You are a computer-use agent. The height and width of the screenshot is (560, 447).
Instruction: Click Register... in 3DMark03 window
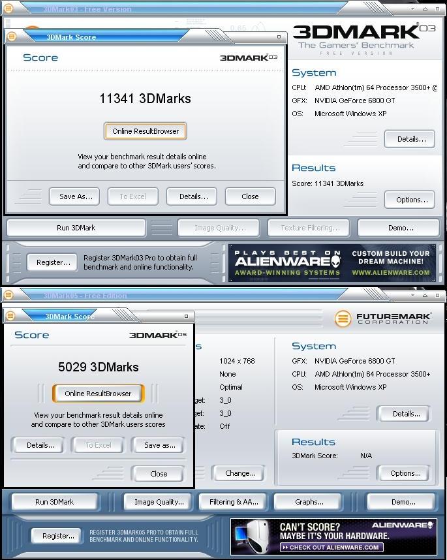click(52, 262)
